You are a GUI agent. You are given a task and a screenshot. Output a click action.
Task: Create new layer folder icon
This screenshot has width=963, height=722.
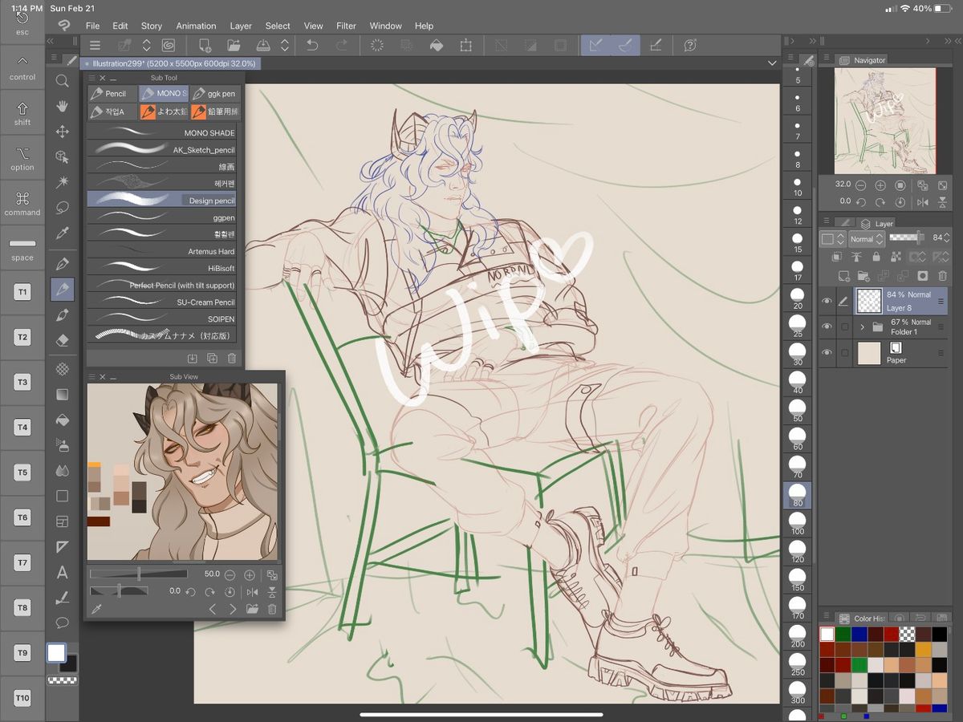(862, 276)
